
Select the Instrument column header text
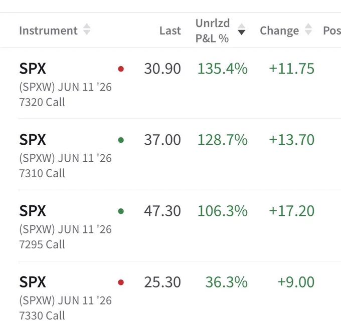[48, 31]
